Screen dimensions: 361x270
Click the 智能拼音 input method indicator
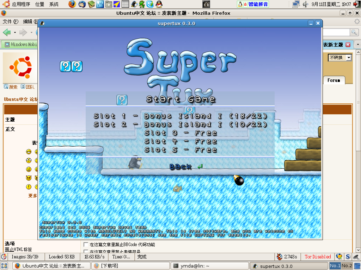point(253,4)
